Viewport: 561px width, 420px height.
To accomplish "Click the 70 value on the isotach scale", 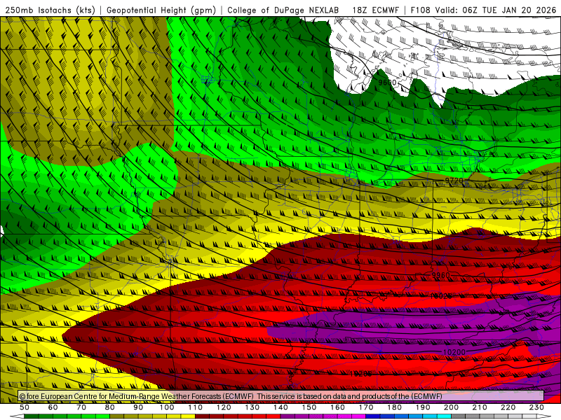I will (81, 407).
